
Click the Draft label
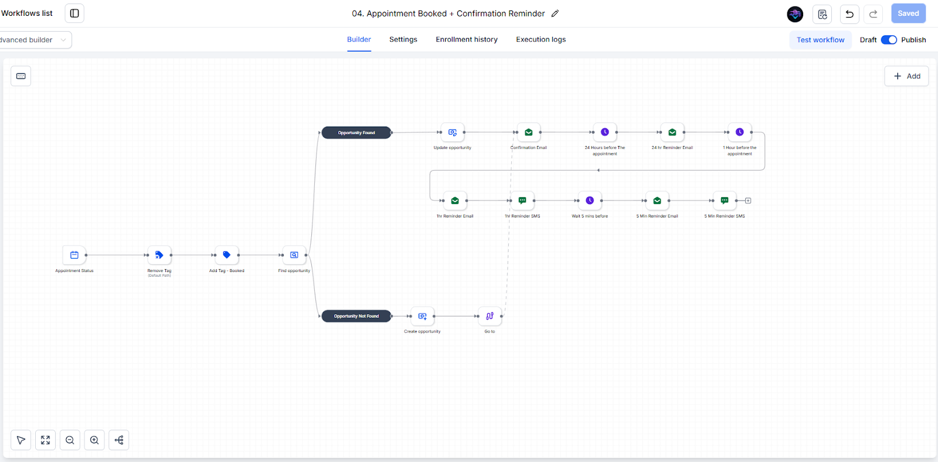point(868,40)
